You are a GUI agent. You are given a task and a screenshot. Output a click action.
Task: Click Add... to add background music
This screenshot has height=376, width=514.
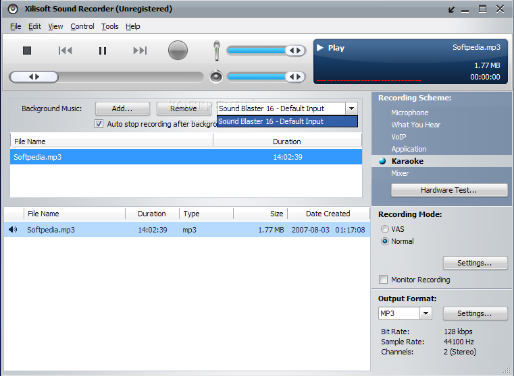point(122,108)
